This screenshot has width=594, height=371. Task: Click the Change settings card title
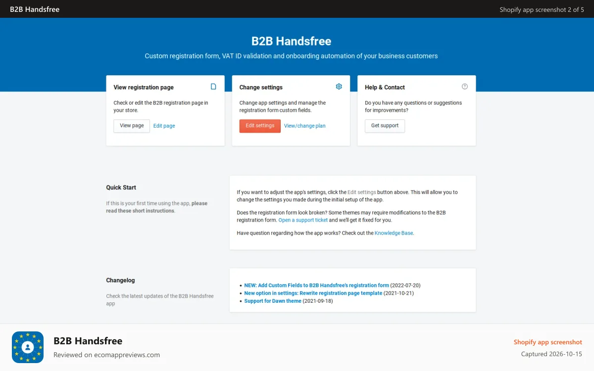[x=261, y=88]
